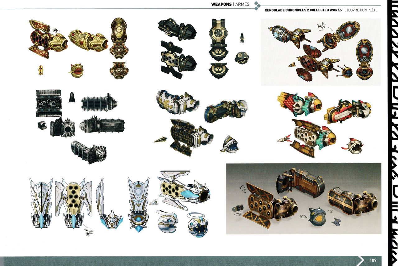Click the WEAPONS header label
The height and width of the screenshot is (266, 398).
pyautogui.click(x=221, y=4)
